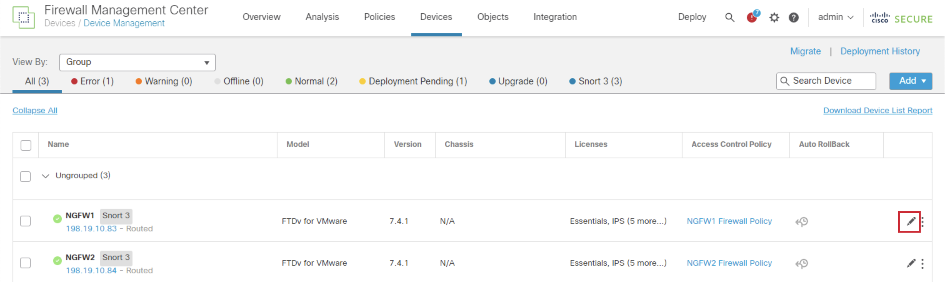Click the Auto RollBack icon for NGFW2
The width and height of the screenshot is (945, 282).
802,263
